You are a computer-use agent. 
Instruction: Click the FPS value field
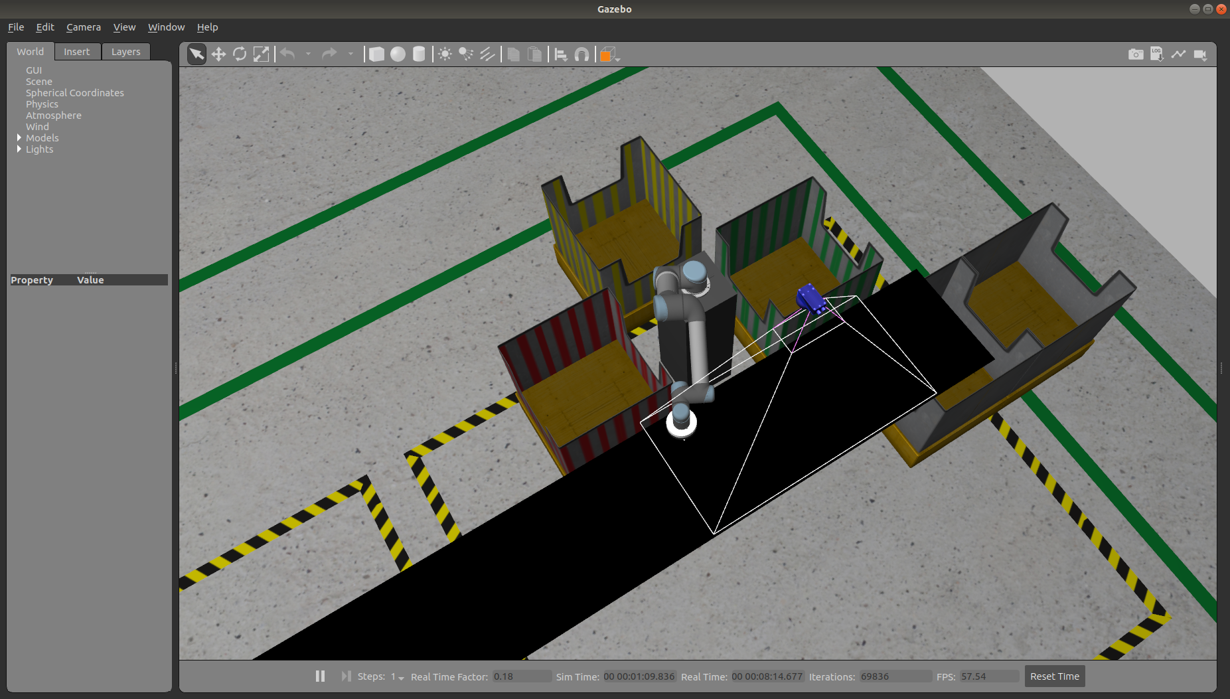(989, 676)
